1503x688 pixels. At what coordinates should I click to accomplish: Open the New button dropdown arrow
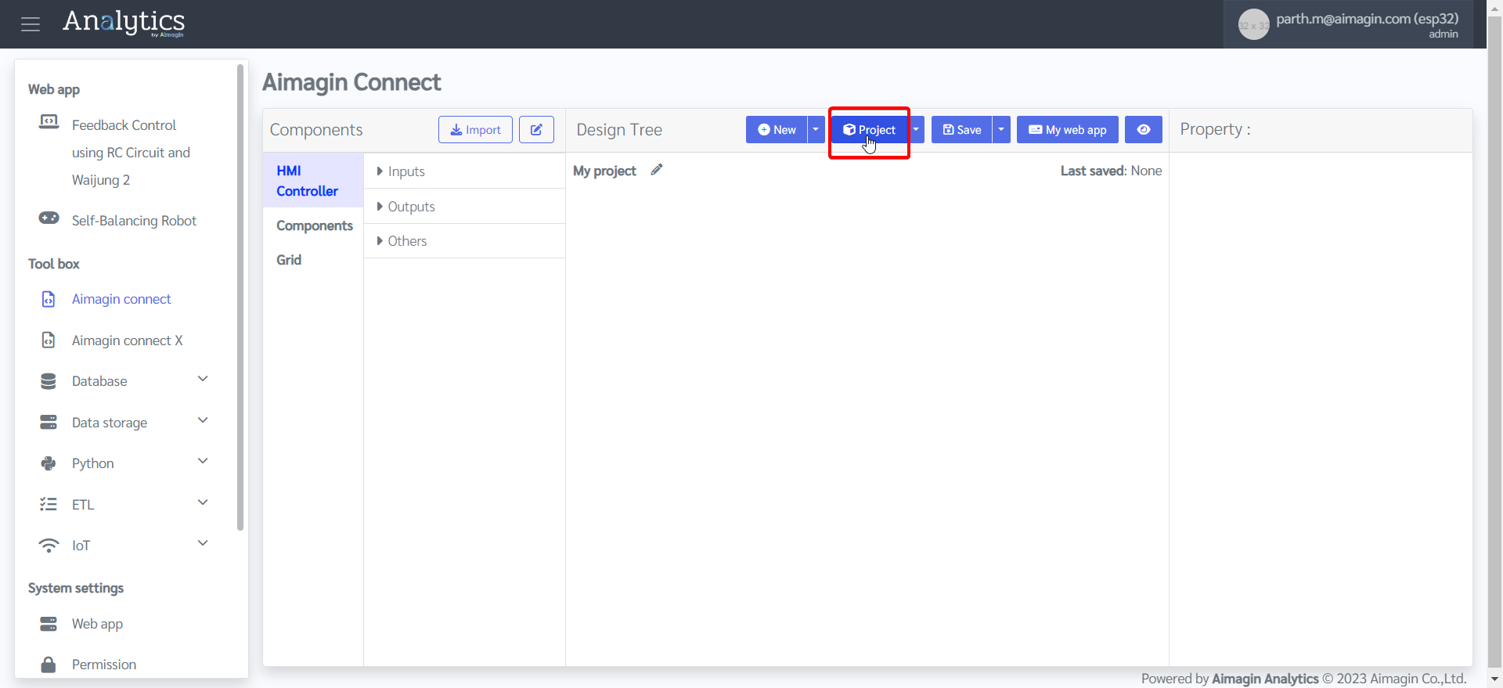coord(816,130)
